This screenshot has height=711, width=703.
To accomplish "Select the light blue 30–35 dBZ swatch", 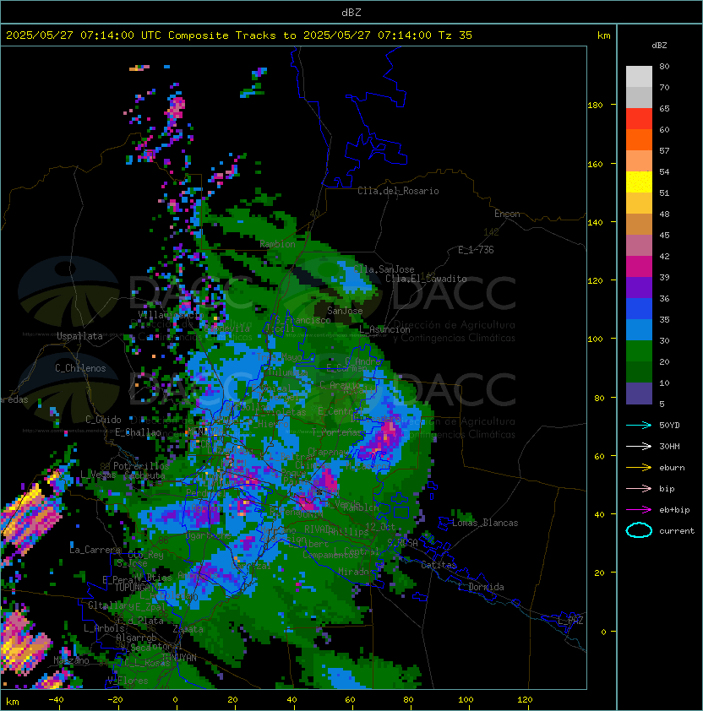I will tap(639, 329).
